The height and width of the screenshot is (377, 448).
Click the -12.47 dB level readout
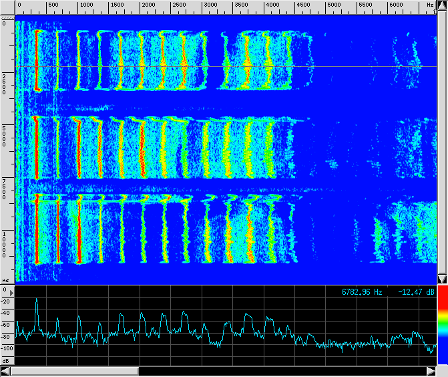click(417, 292)
